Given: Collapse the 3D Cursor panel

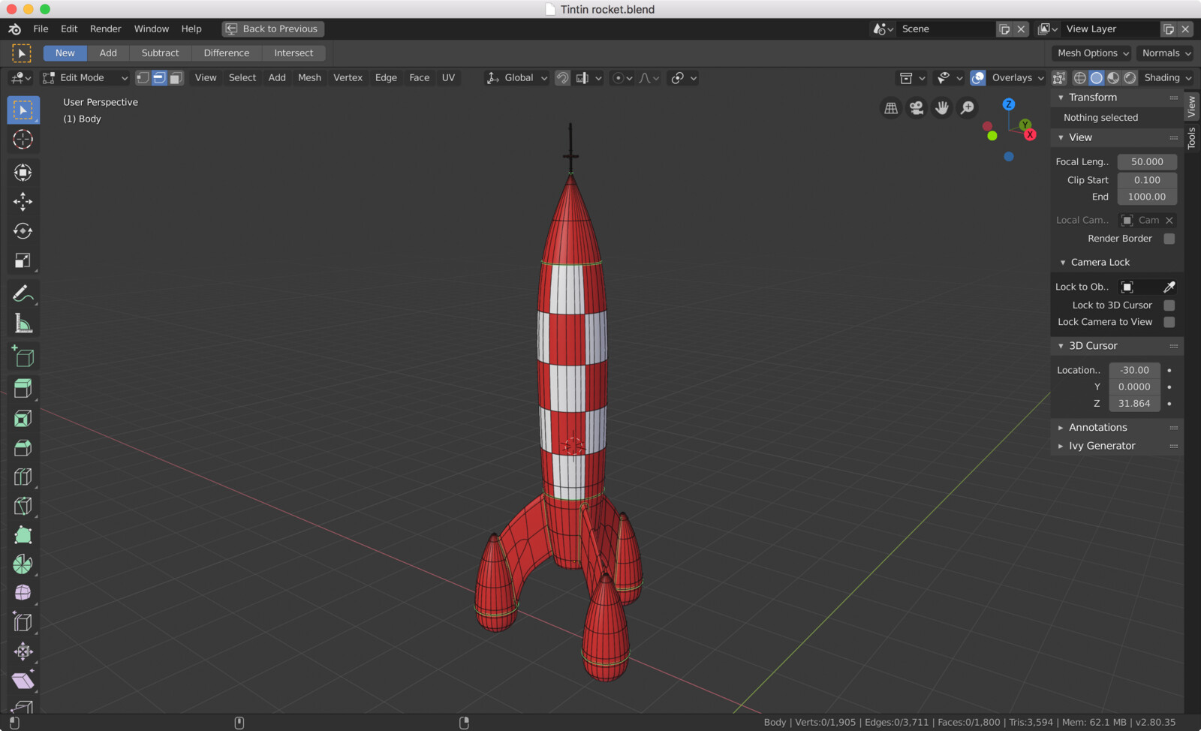Looking at the screenshot, I should pyautogui.click(x=1061, y=346).
